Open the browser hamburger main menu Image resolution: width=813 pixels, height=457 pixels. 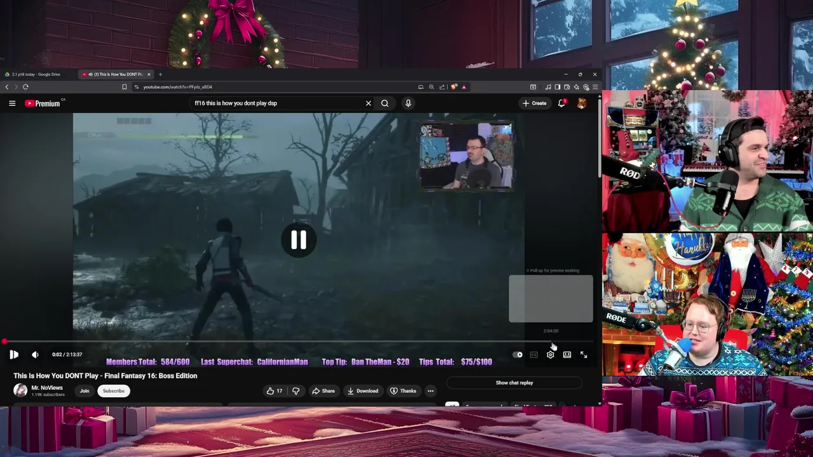pyautogui.click(x=595, y=87)
